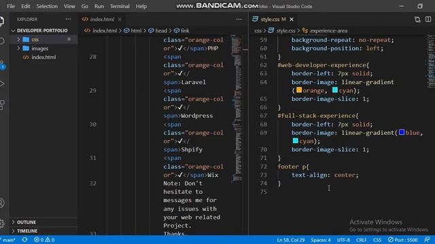Click the blue color swatch on line 69

point(402,133)
